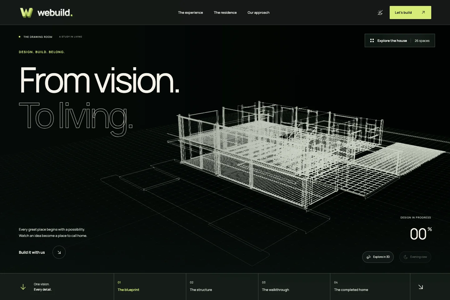
Task: Toggle the Evening view button
Action: pyautogui.click(x=415, y=257)
